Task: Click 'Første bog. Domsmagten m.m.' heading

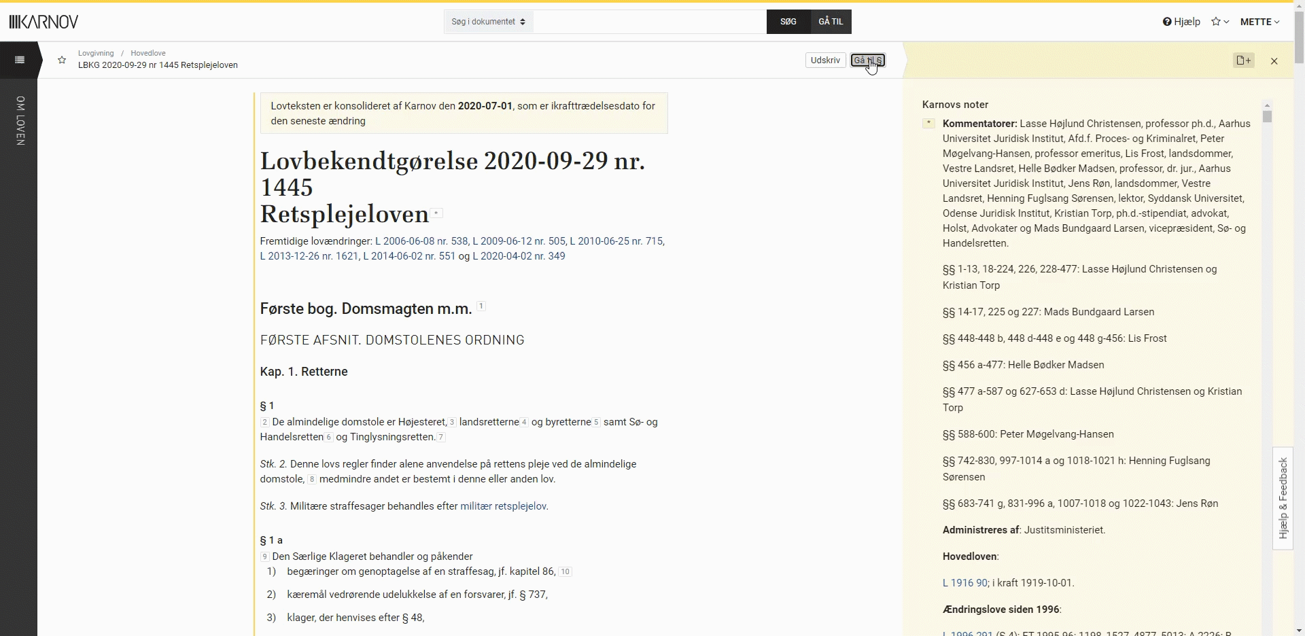Action: click(x=366, y=308)
